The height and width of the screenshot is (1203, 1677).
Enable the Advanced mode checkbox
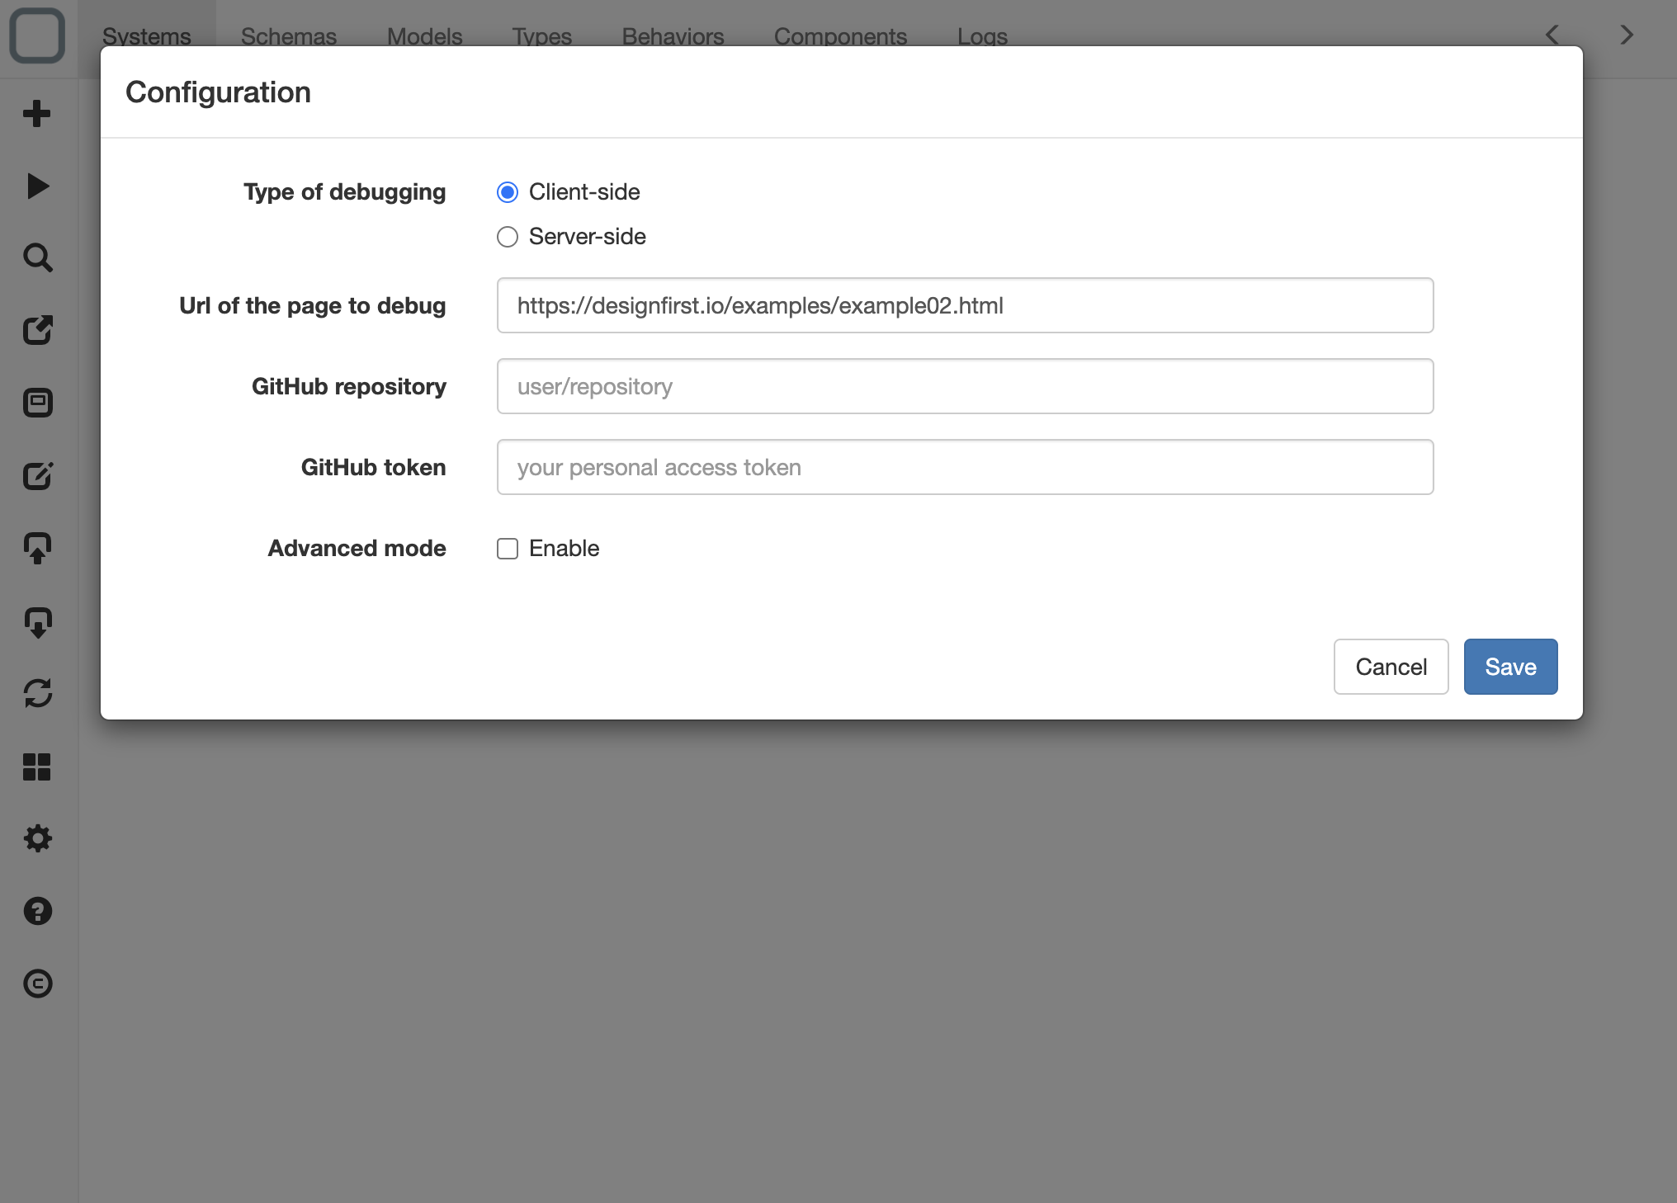pos(508,549)
